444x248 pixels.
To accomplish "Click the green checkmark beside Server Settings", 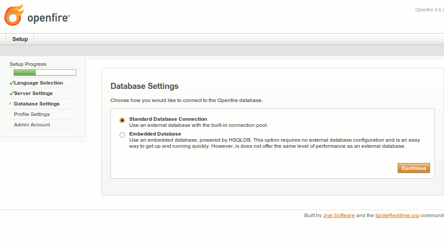I will (11, 93).
